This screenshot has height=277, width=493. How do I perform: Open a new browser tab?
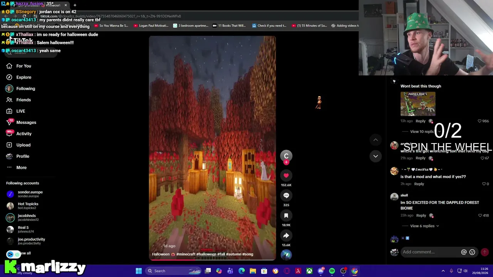pos(75,5)
